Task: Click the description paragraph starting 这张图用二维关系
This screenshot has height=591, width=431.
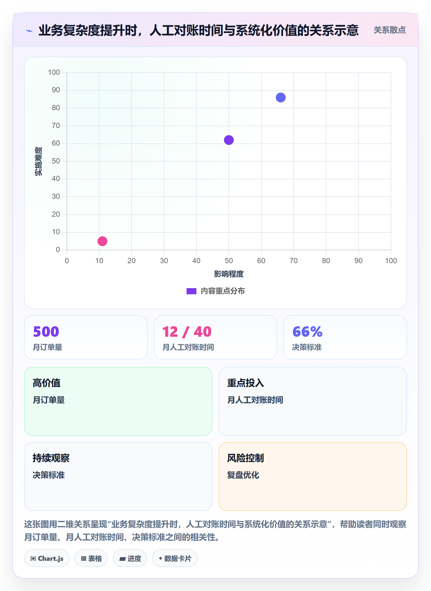Action: tap(216, 531)
